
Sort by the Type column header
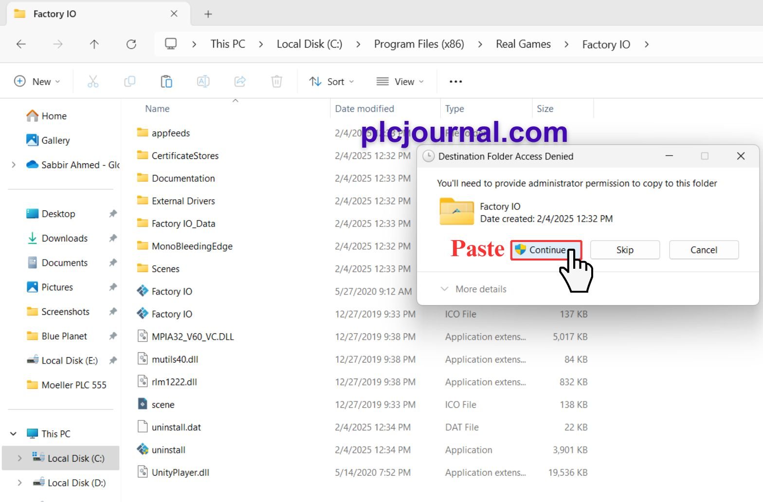454,109
